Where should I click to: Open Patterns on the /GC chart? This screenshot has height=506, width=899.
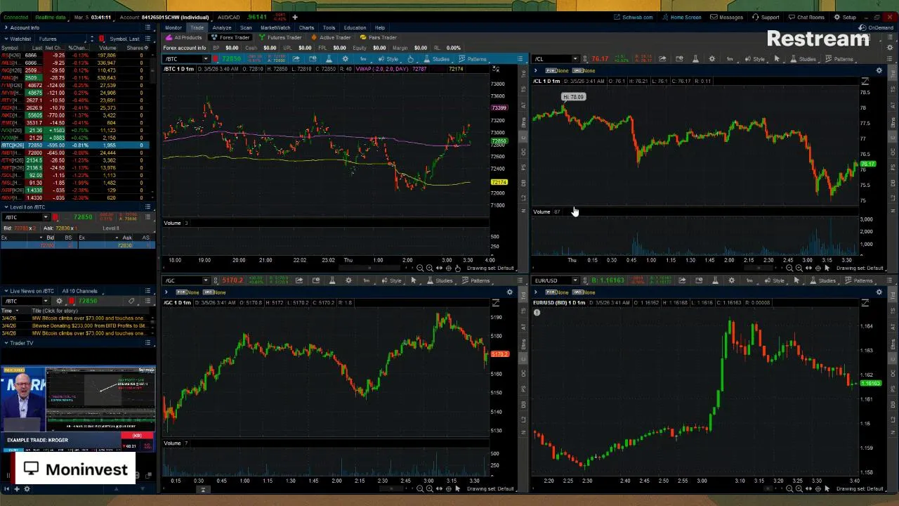coord(476,280)
